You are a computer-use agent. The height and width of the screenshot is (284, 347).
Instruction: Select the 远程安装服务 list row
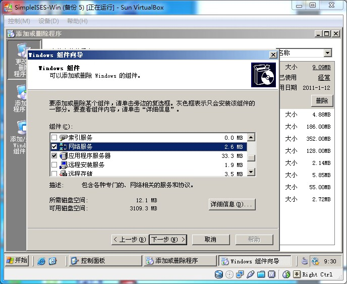148,164
